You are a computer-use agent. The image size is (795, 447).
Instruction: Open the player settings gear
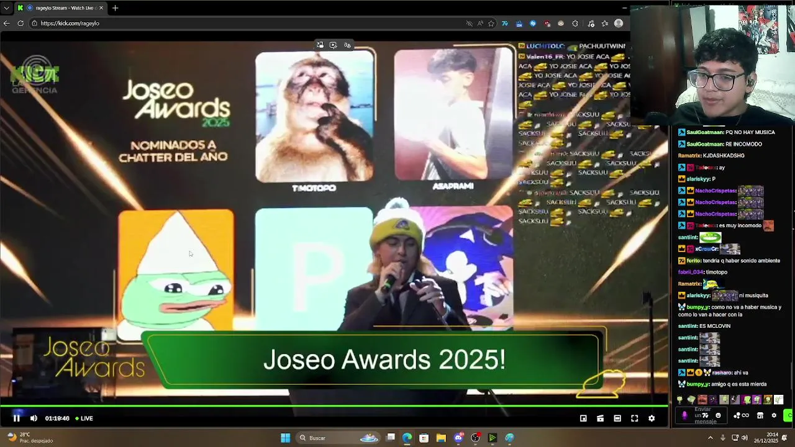coord(652,418)
